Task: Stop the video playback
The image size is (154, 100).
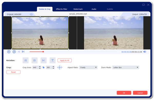Action: [x=14, y=52]
